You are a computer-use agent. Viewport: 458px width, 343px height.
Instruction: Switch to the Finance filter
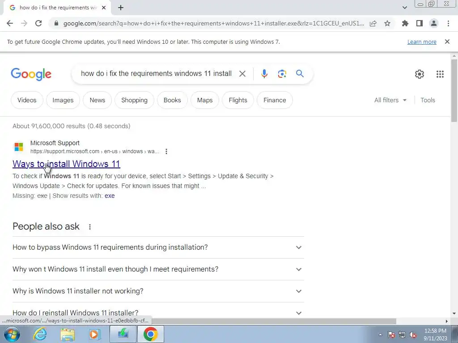click(275, 100)
